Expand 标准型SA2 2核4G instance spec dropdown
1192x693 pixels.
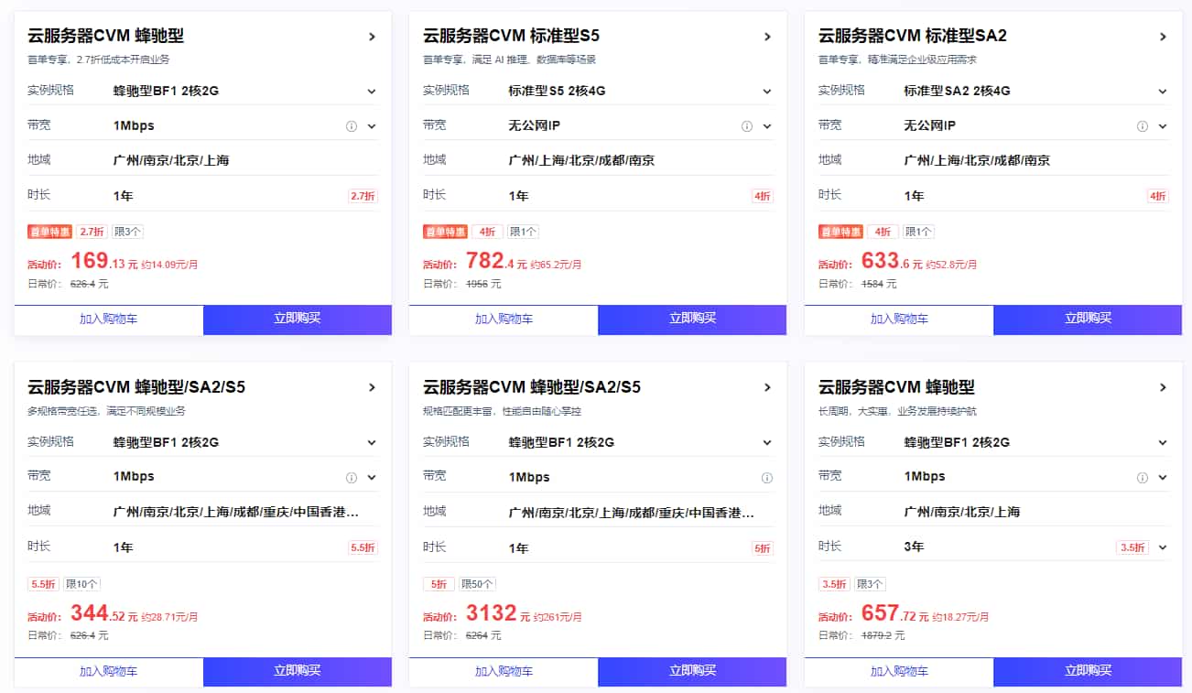(x=1163, y=92)
